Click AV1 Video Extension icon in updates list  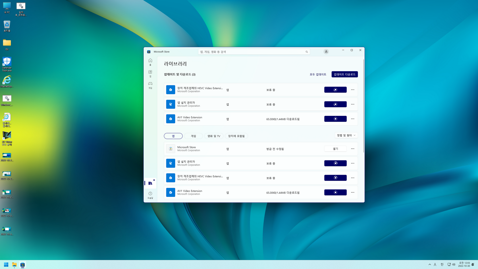click(x=171, y=119)
